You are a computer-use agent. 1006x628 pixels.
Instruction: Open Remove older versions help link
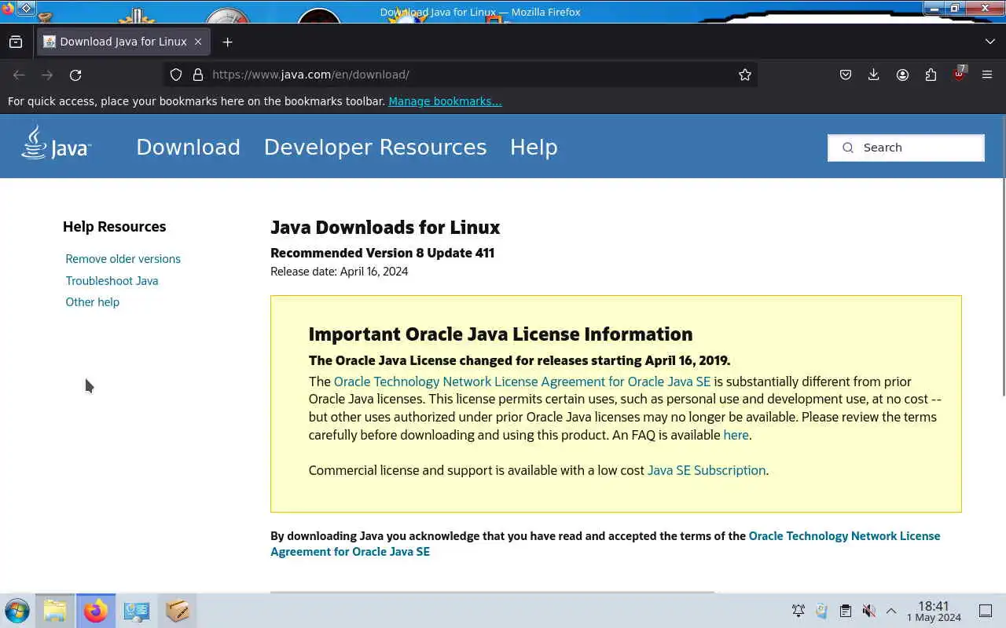click(123, 259)
